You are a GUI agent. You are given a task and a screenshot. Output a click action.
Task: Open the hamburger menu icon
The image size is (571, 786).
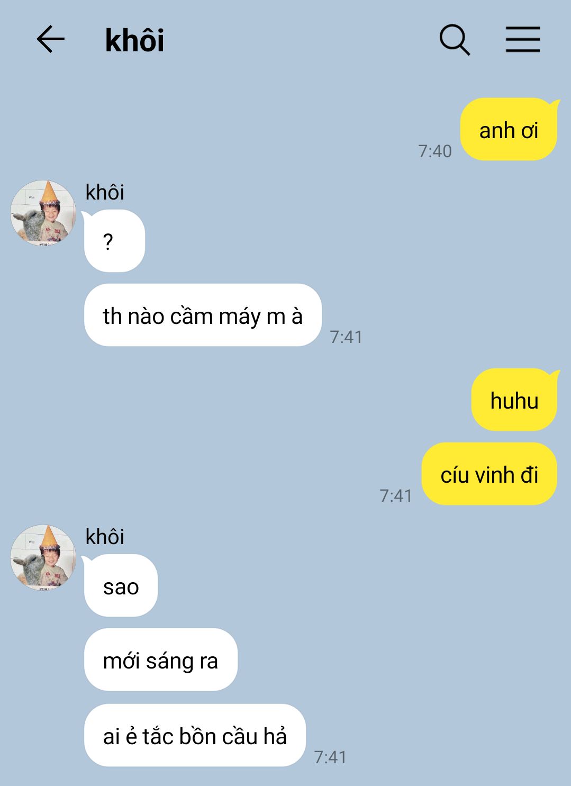(x=522, y=40)
